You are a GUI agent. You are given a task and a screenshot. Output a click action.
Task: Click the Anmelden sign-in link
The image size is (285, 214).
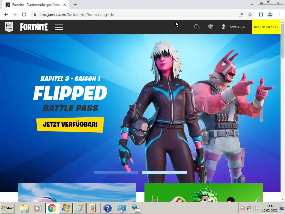click(x=237, y=27)
